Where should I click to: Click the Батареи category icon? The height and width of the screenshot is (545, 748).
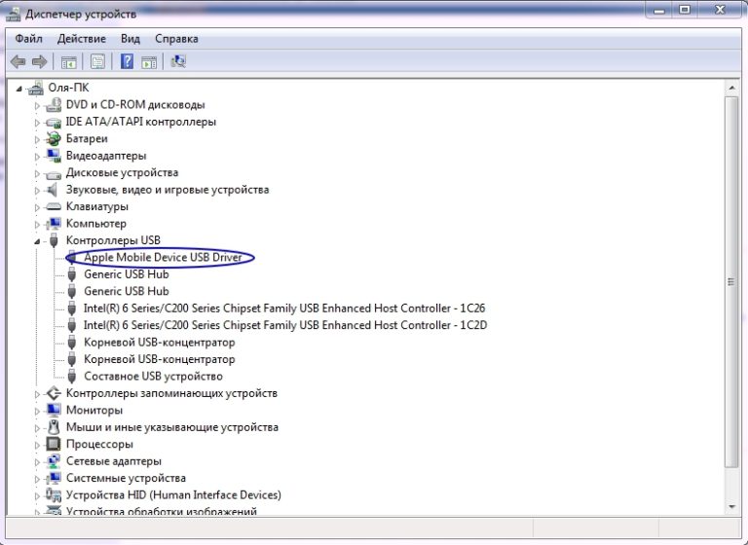(x=54, y=139)
